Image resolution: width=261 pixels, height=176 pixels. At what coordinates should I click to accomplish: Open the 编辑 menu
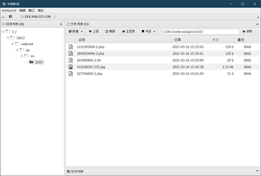coord(22,10)
